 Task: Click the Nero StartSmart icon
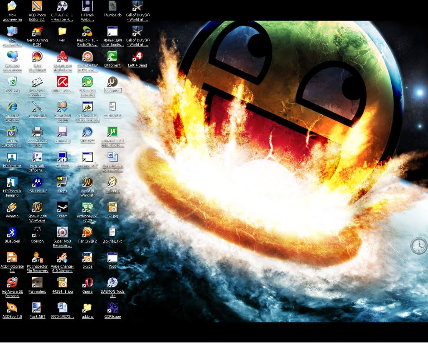coord(37,57)
